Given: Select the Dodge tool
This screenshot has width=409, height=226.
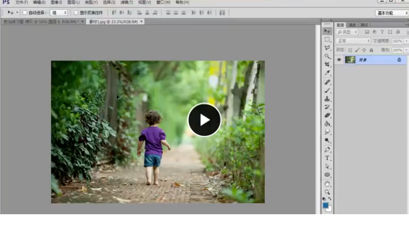Looking at the screenshot, I should click(327, 140).
